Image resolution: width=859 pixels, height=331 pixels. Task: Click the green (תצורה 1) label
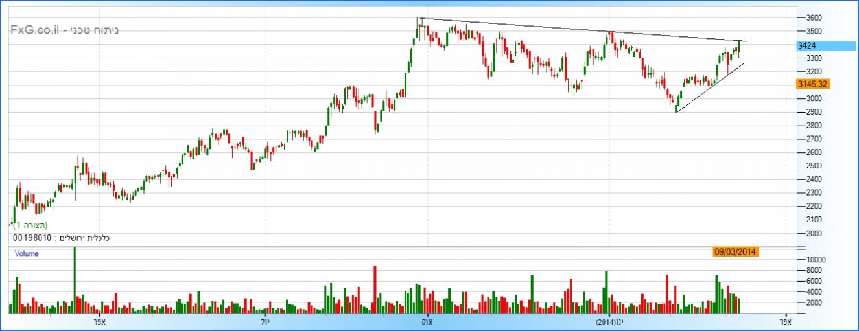click(30, 225)
